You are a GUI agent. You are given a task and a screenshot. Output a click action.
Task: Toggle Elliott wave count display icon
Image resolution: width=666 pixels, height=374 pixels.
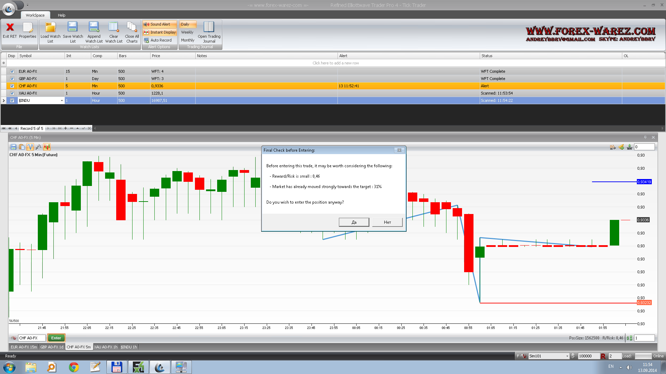30,147
